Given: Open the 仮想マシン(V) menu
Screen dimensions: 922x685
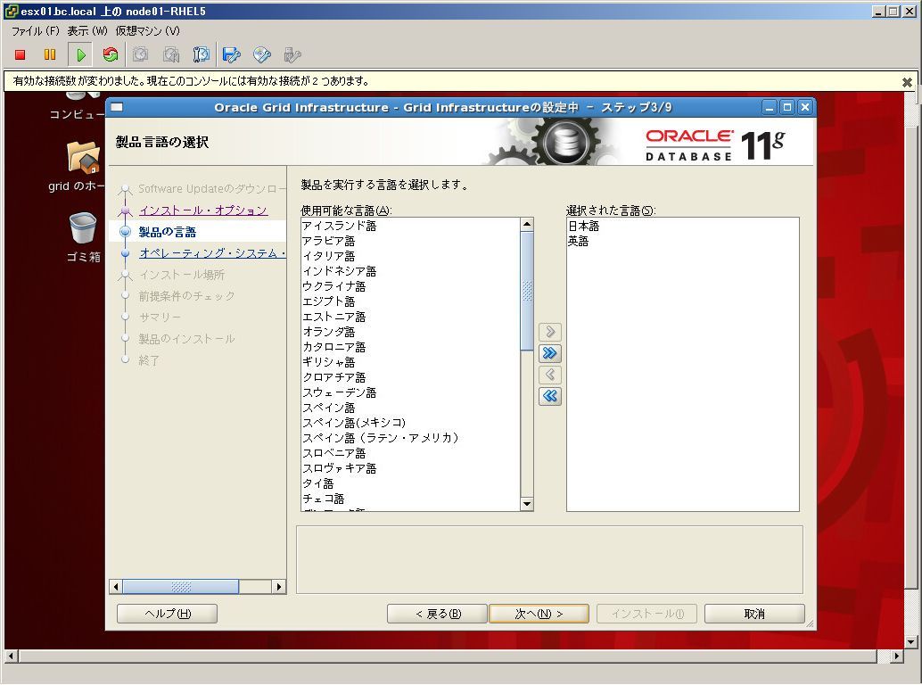Looking at the screenshot, I should [x=148, y=31].
